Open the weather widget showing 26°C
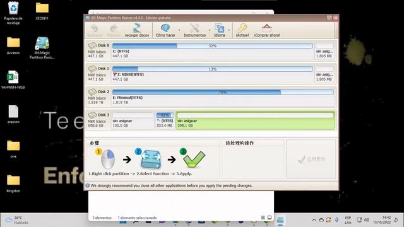404x227 pixels. [x=16, y=220]
